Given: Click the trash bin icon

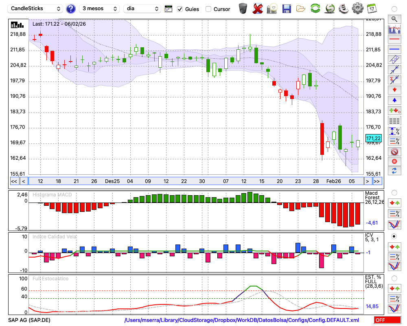Looking at the screenshot, I should pos(243,9).
